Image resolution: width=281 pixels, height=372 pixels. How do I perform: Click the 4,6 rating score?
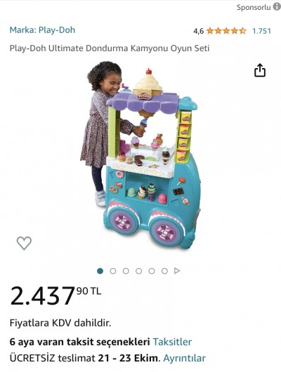(198, 31)
